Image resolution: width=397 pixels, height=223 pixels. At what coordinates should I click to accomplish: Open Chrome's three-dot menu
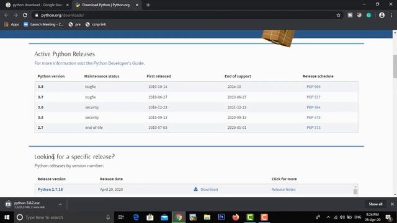pos(391,15)
